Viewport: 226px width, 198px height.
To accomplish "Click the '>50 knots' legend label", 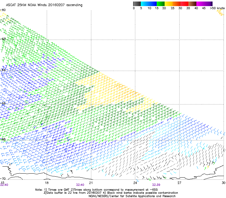I will pos(217,8).
